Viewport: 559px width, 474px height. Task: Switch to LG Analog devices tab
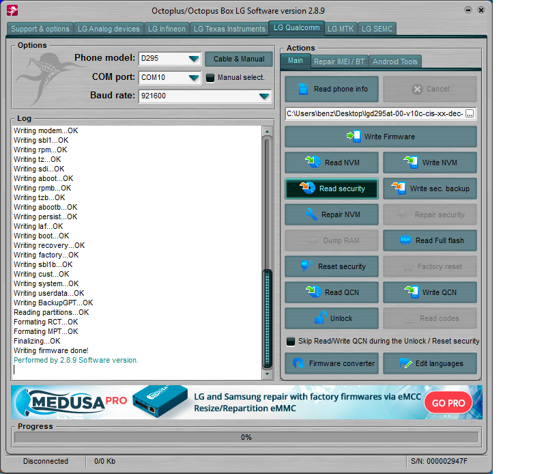pyautogui.click(x=109, y=29)
